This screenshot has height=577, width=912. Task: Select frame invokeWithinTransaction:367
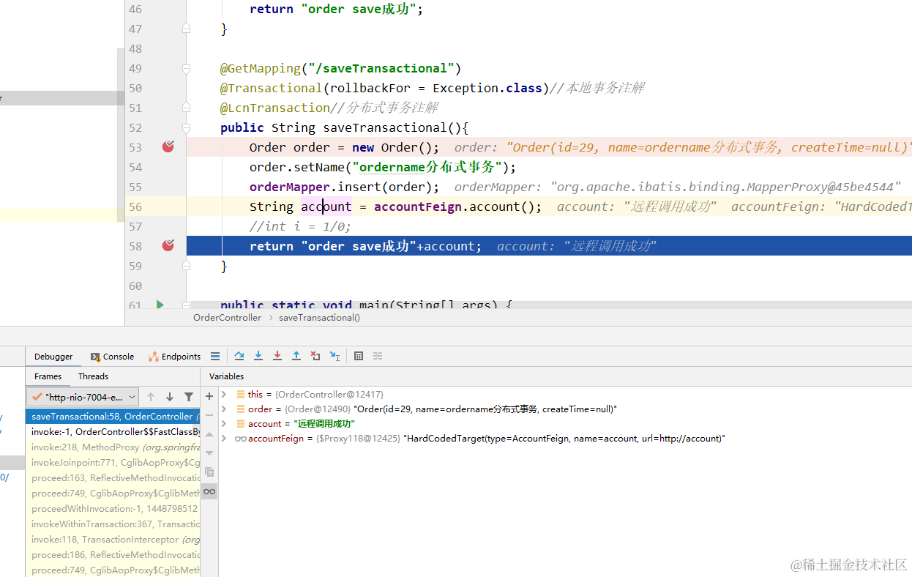(113, 524)
